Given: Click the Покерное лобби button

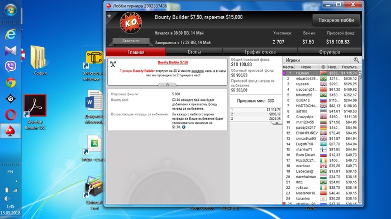Looking at the screenshot, I should (x=336, y=20).
